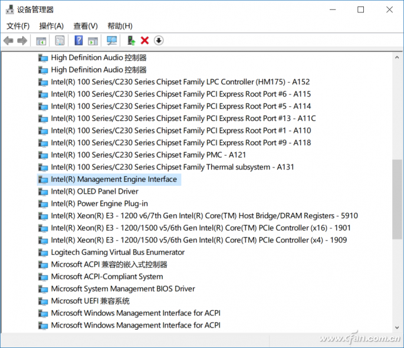Select Chipset Family PMC - A121 device

point(149,155)
